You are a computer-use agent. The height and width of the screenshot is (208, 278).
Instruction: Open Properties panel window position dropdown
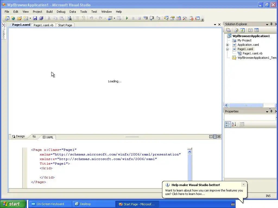point(267,112)
